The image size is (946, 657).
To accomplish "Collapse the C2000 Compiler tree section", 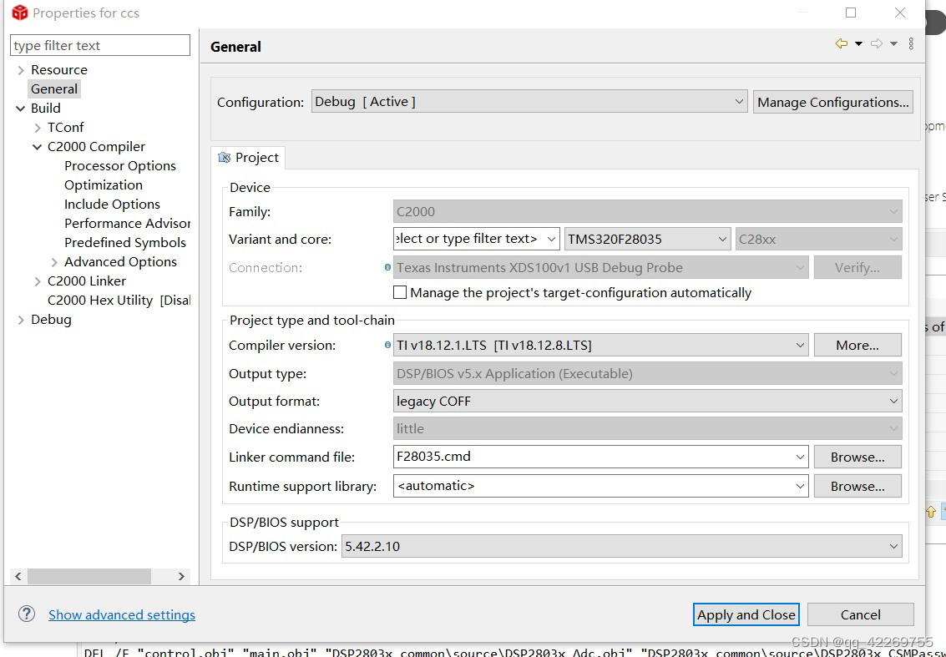I will 37,146.
